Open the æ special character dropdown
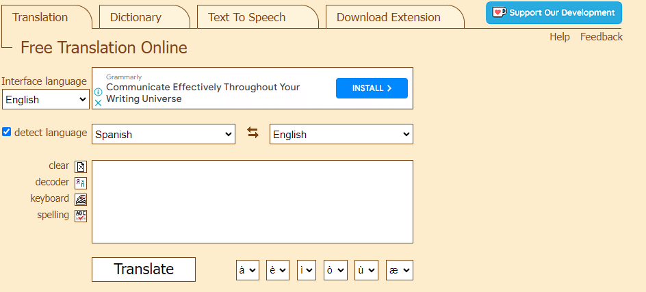The height and width of the screenshot is (292, 646). point(399,270)
